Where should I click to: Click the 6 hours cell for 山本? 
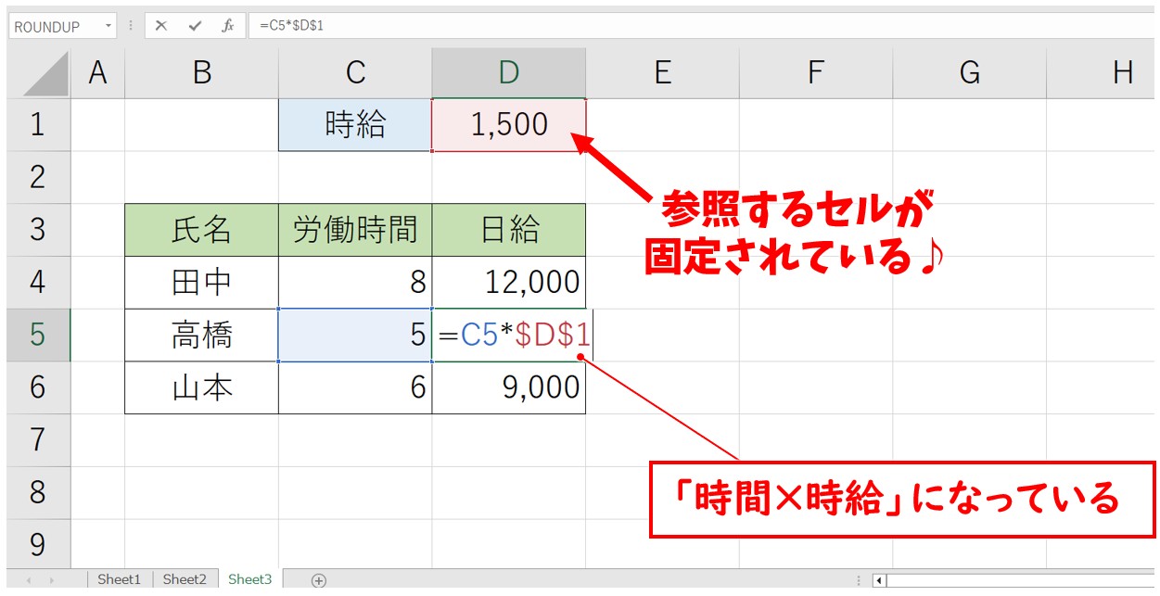tap(355, 387)
